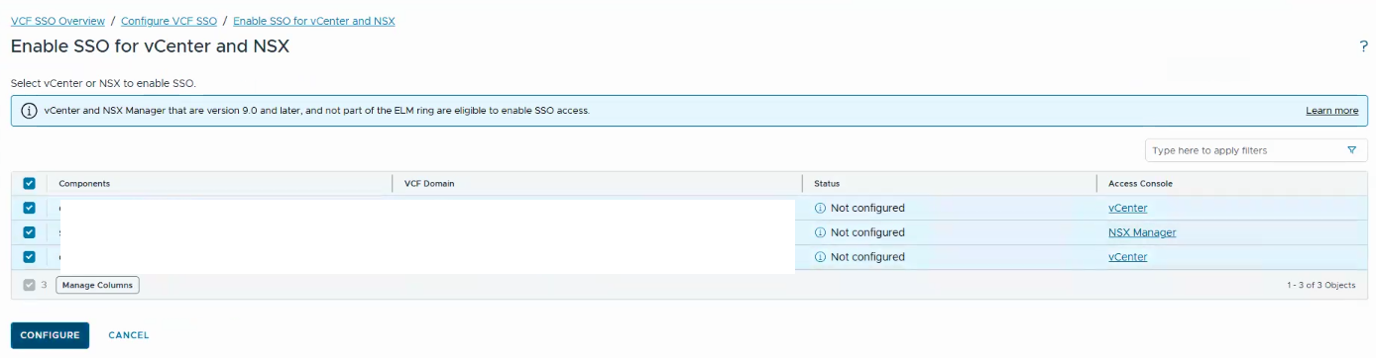Uncheck the checkbox on the last vCenter row
Screen dimensions: 1376x358
pos(29,257)
